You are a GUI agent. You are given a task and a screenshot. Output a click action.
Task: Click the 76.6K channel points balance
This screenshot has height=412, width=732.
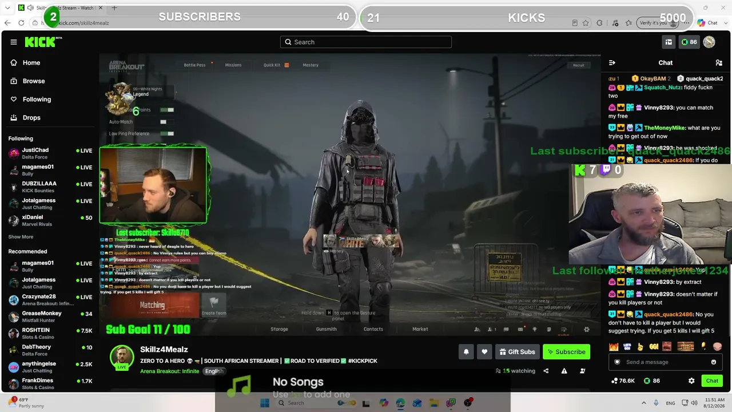623,381
